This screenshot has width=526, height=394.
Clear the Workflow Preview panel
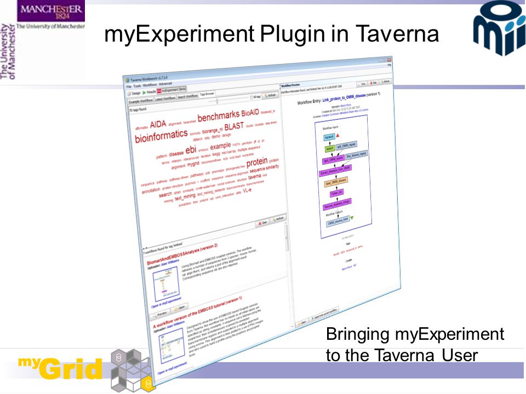373,83
